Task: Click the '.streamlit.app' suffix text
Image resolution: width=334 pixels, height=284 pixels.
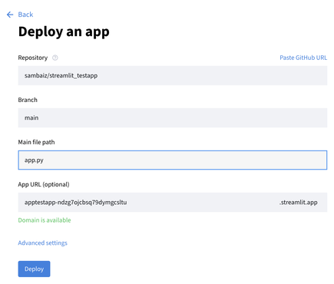Action: pos(299,203)
